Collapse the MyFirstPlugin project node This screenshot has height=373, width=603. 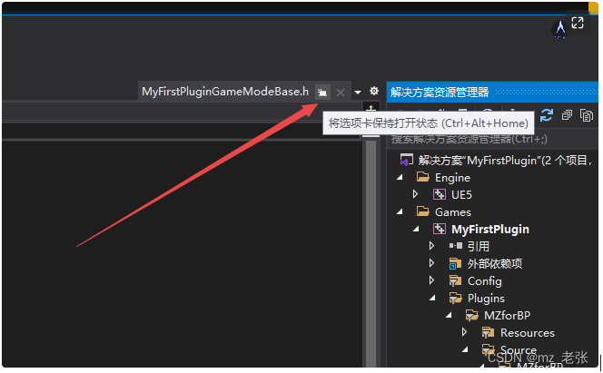[x=416, y=229]
